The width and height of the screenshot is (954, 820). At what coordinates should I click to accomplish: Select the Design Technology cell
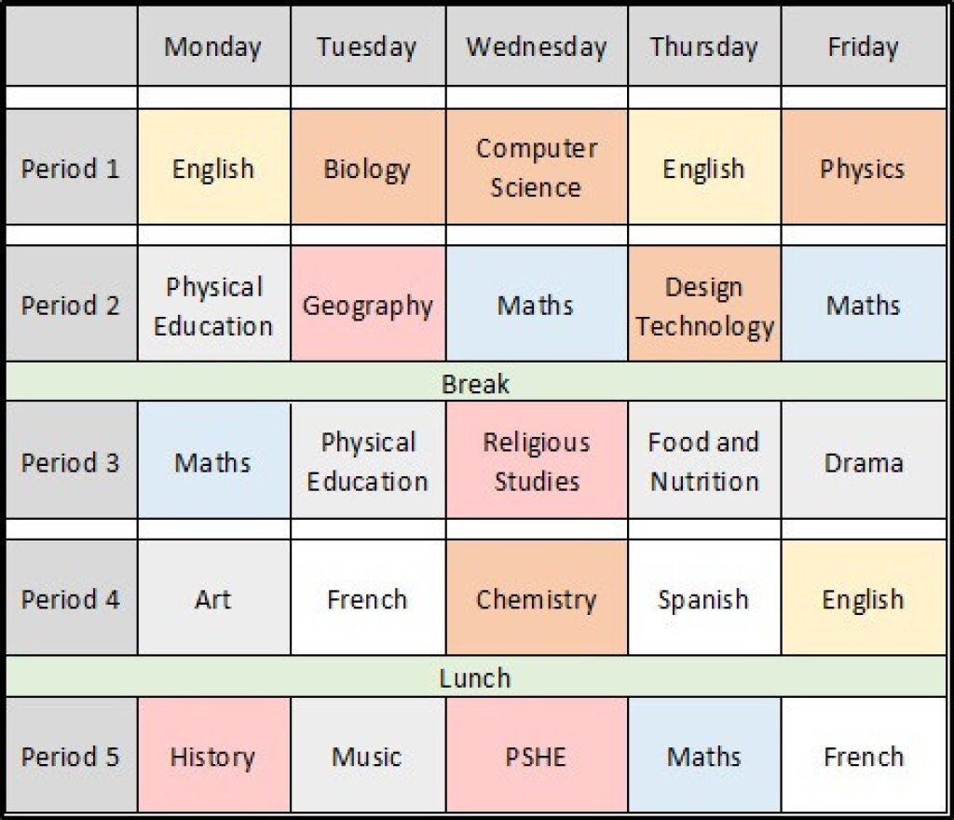[704, 306]
